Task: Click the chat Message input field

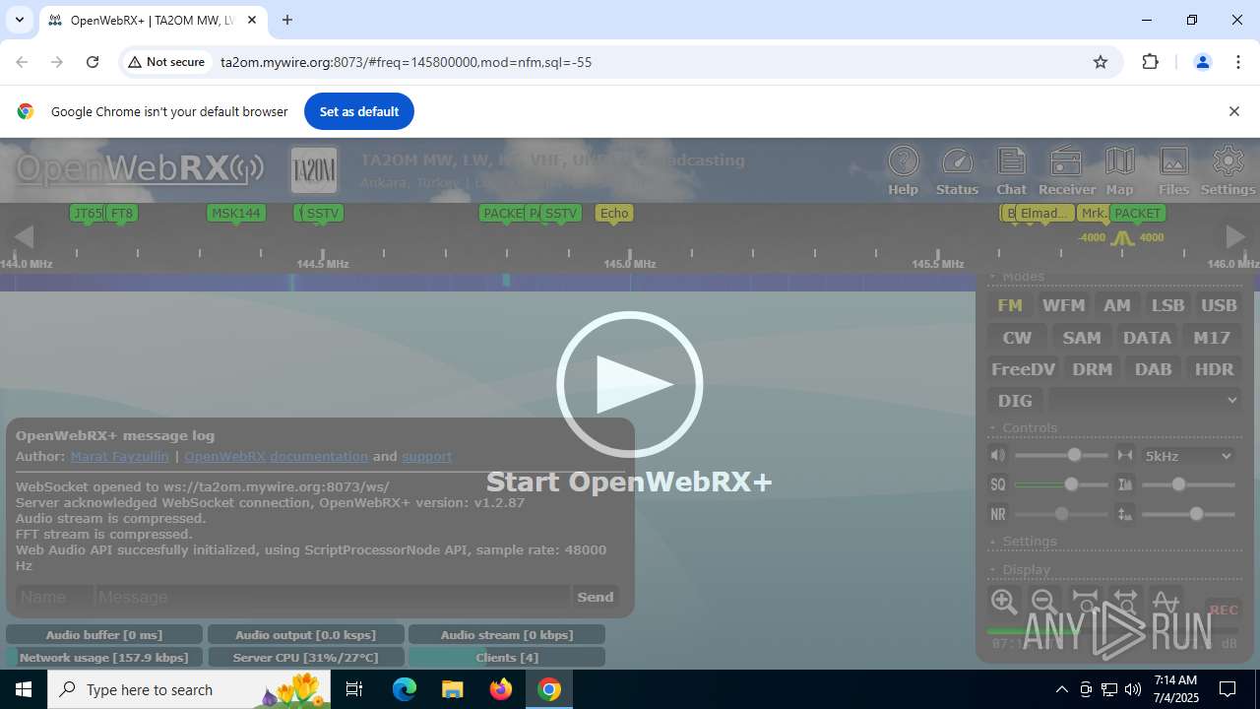Action: tap(332, 597)
